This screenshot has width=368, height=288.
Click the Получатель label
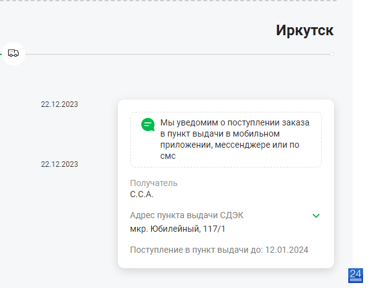point(154,183)
